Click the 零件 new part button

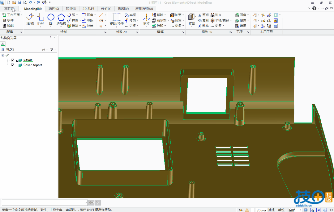pos(8,20)
